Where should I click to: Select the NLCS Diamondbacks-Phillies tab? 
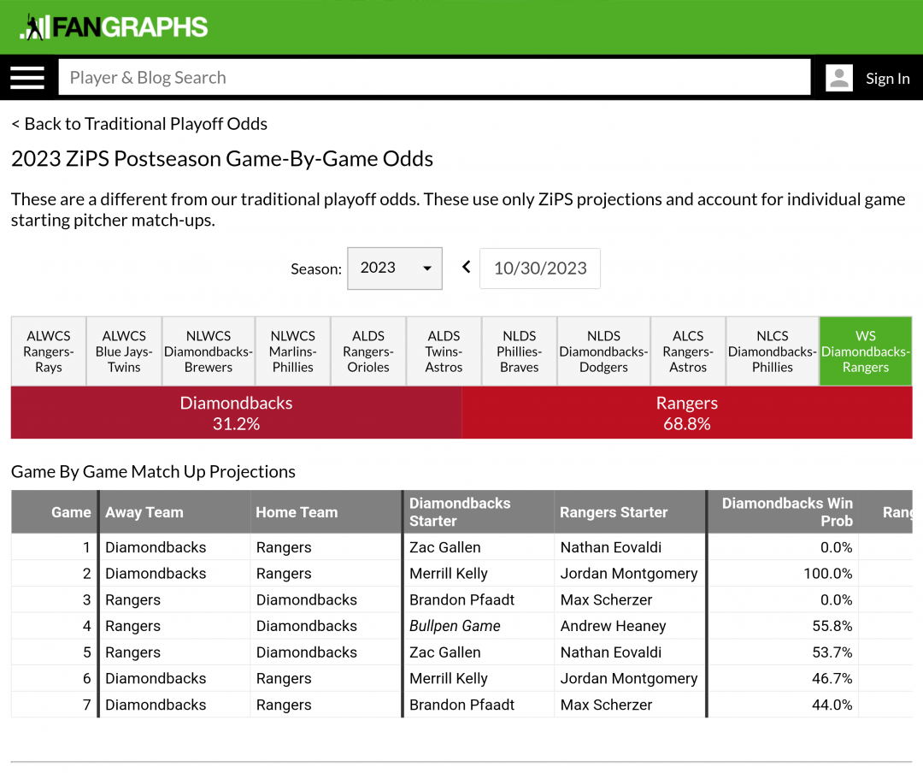click(773, 351)
